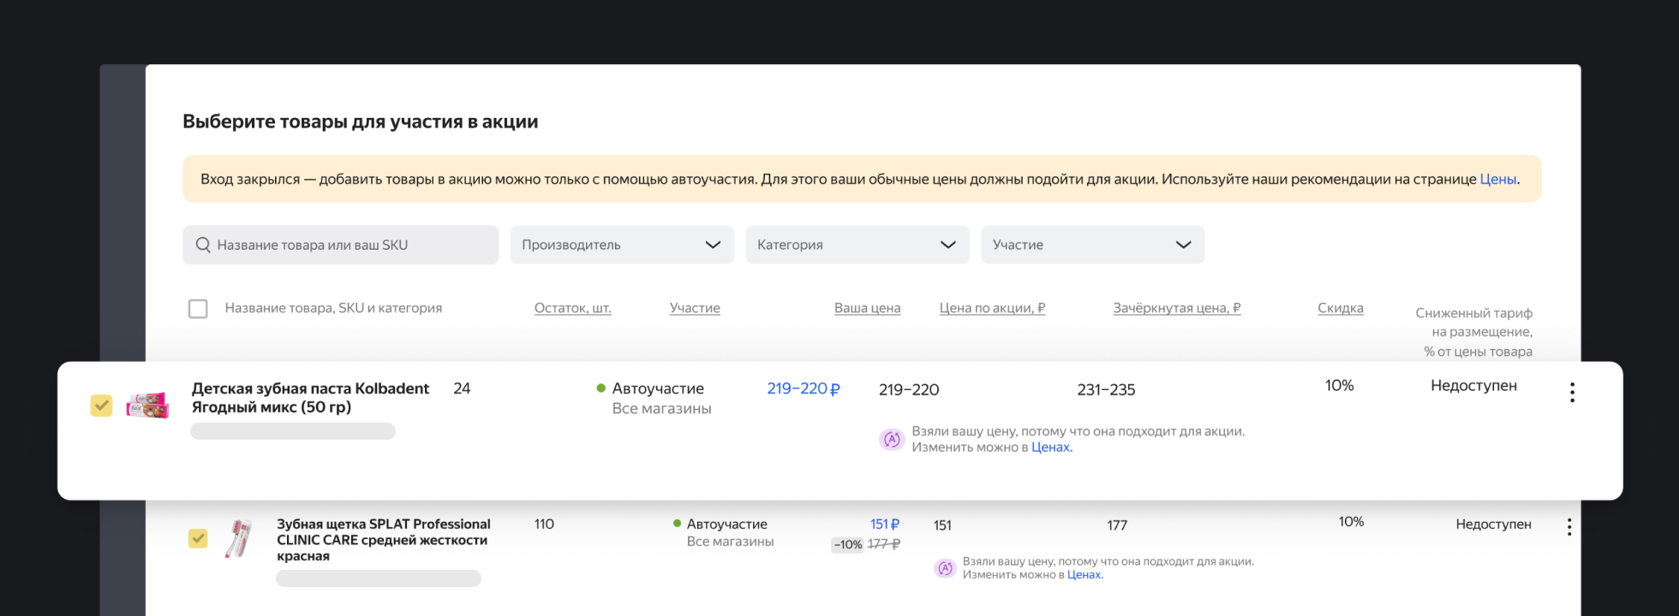The image size is (1679, 616).
Task: Uncheck the SPLAT toothbrush checkbox
Action: (198, 538)
